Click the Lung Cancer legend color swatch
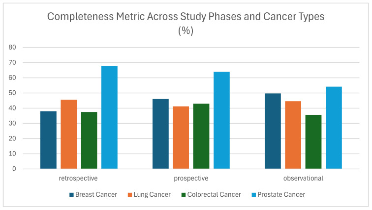372x210 pixels. pyautogui.click(x=130, y=195)
